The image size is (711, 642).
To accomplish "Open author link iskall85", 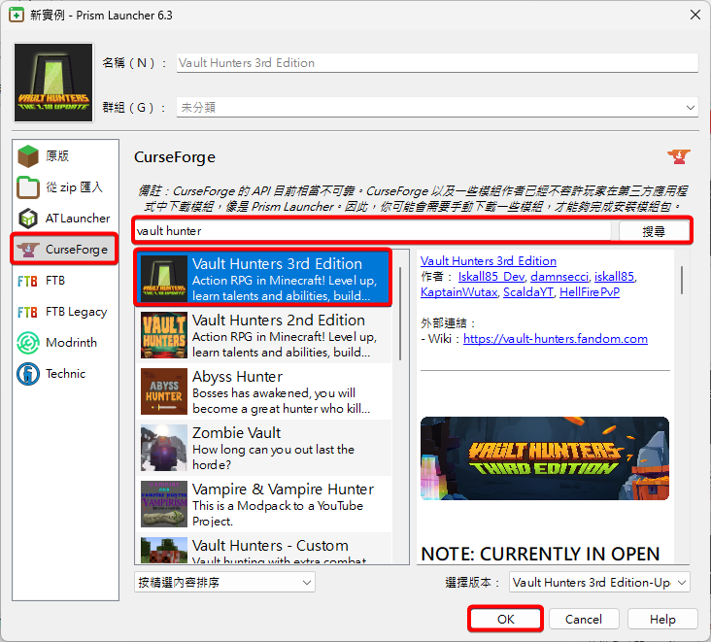I will [614, 276].
